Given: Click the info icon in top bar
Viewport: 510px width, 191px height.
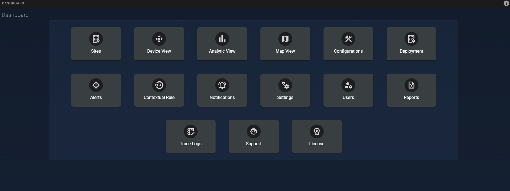Looking at the screenshot, I should point(506,3).
